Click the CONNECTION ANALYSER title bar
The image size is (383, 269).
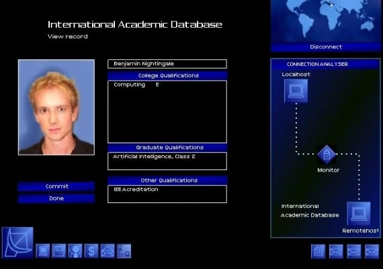[326, 64]
